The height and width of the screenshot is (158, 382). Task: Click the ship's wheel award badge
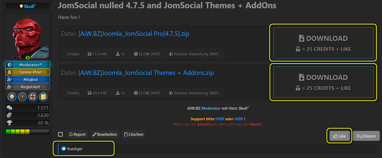23,97
